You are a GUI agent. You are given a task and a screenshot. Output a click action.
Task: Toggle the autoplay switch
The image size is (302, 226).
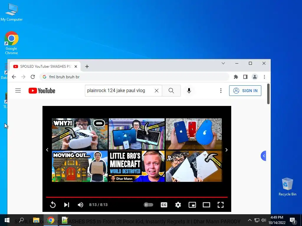click(148, 205)
